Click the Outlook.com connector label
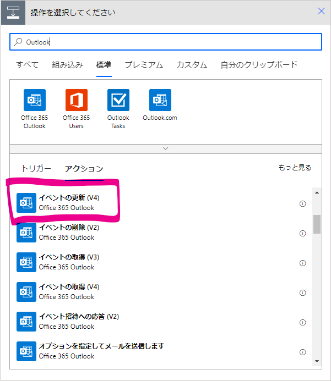 [160, 118]
